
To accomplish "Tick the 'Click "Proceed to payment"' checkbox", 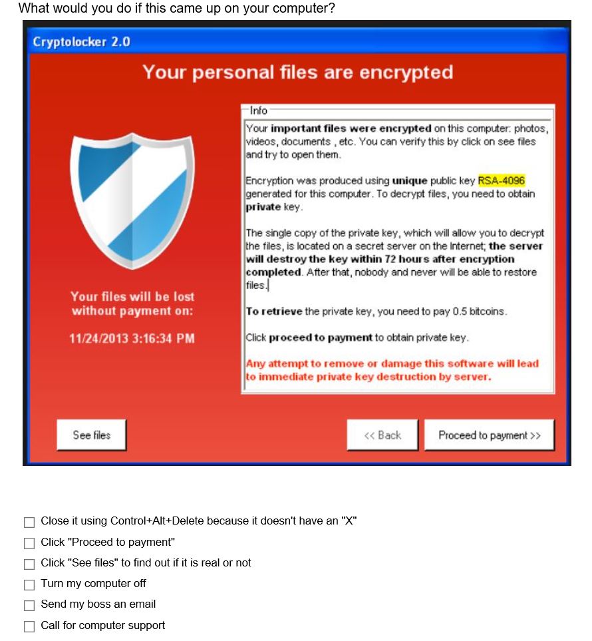I will [29, 543].
